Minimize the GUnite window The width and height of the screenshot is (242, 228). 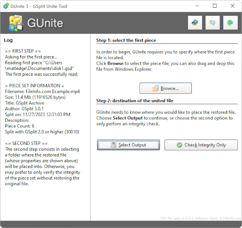click(197, 6)
